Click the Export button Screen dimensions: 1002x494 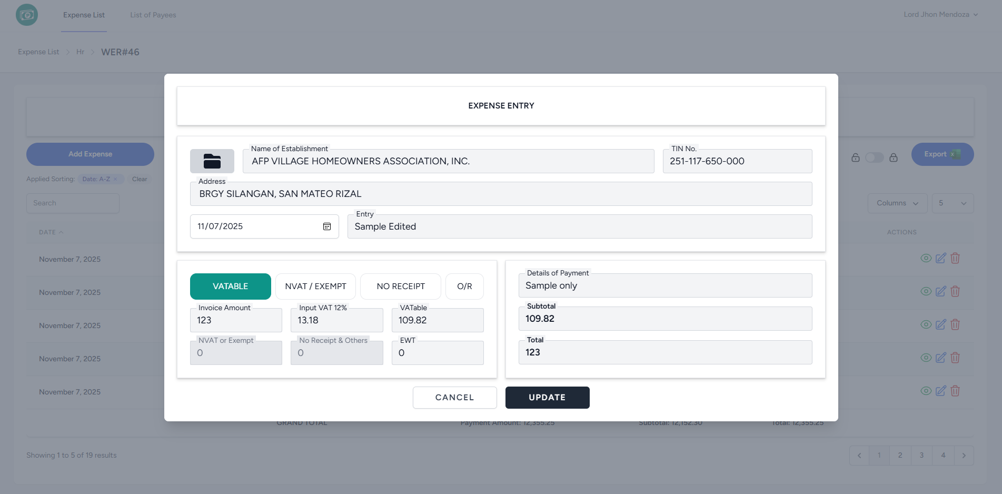pyautogui.click(x=943, y=154)
